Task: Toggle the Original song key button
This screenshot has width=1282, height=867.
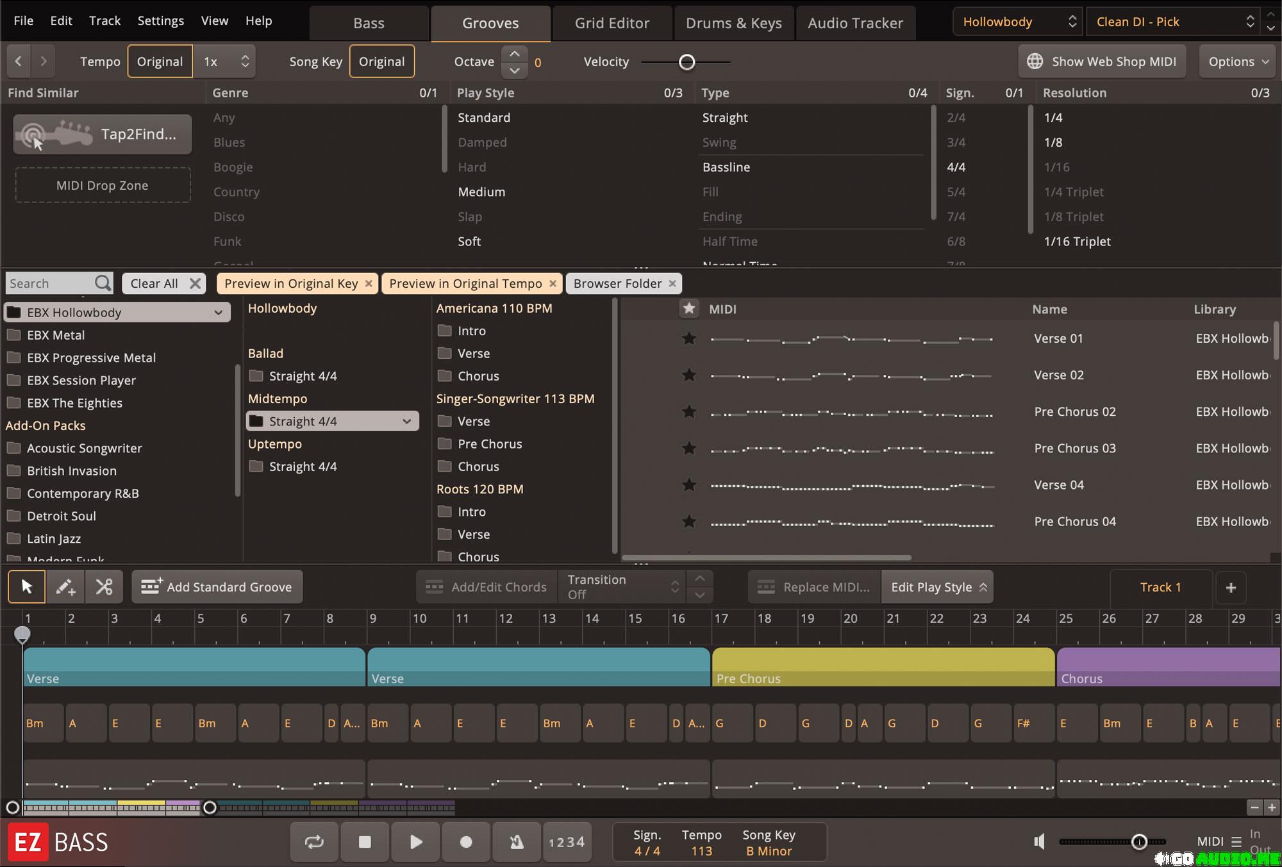Action: click(x=381, y=62)
